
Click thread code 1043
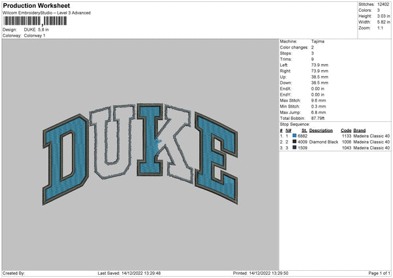(346, 148)
